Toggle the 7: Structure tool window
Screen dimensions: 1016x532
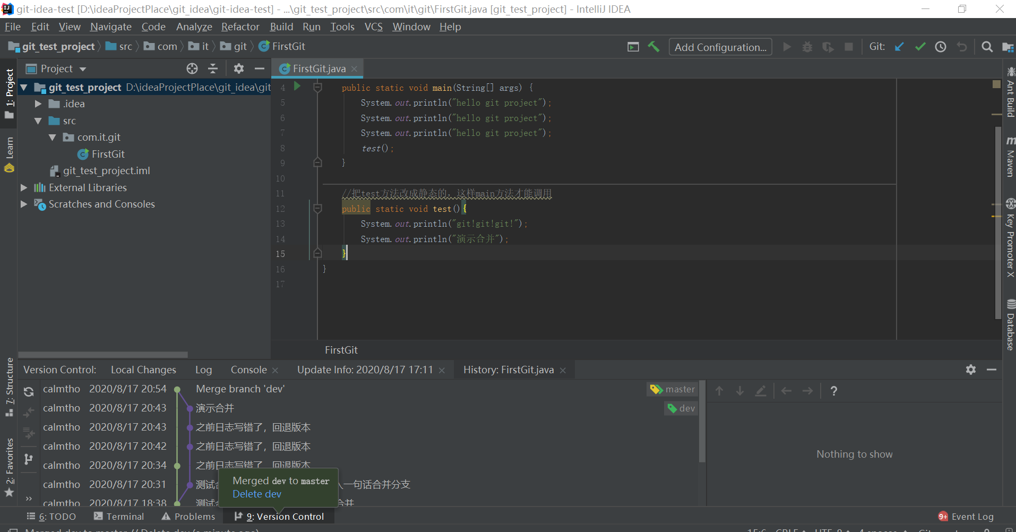[x=9, y=388]
